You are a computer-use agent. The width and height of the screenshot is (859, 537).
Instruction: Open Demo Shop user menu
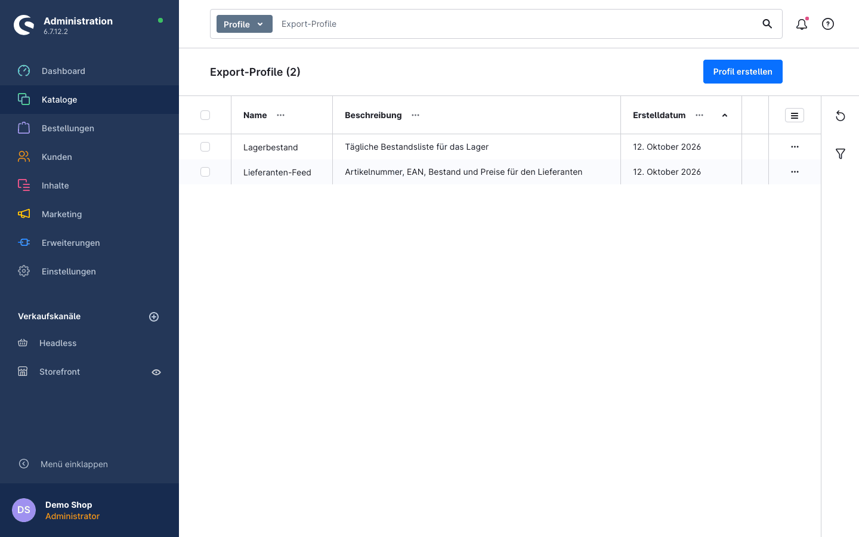89,510
